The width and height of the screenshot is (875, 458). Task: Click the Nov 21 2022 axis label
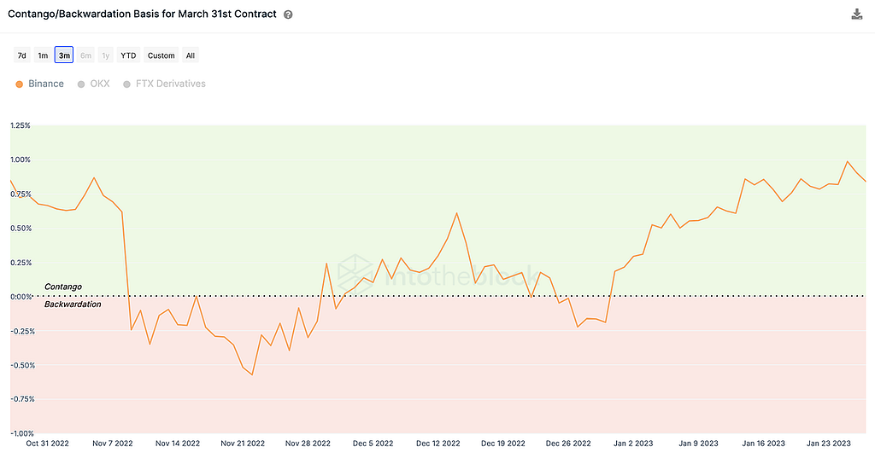coord(244,444)
